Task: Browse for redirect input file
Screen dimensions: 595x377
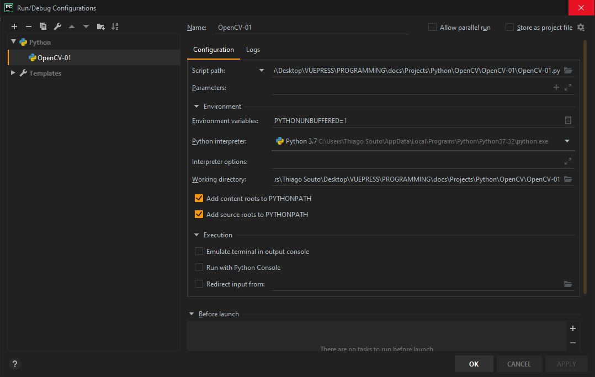Action: tap(567, 284)
